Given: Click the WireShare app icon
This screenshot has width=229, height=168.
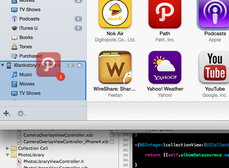Looking at the screenshot, I should click(x=115, y=67).
